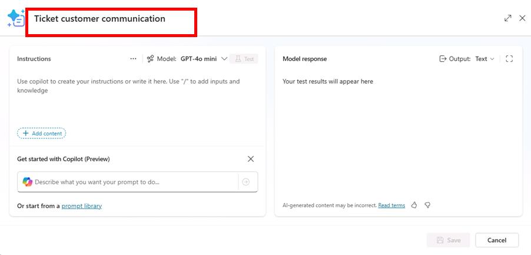Dismiss the Get started with Copilot panel
The width and height of the screenshot is (531, 255).
251,159
